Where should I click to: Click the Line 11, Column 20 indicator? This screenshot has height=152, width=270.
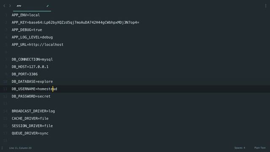pyautogui.click(x=20, y=148)
